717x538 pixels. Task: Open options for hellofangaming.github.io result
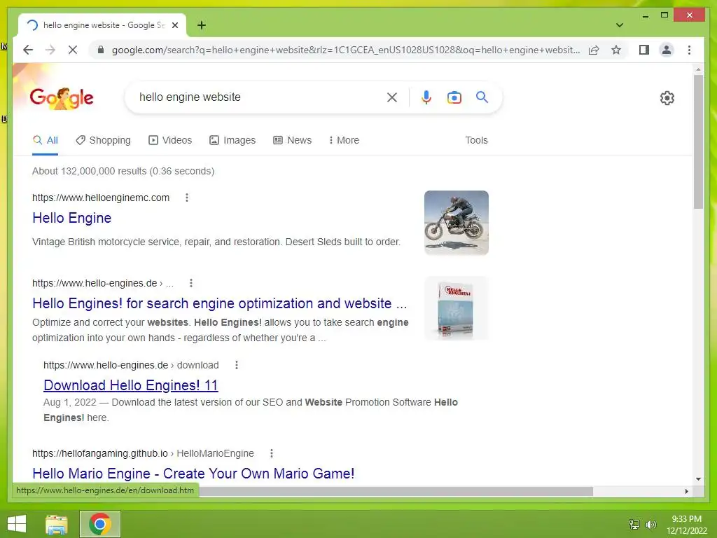(272, 453)
